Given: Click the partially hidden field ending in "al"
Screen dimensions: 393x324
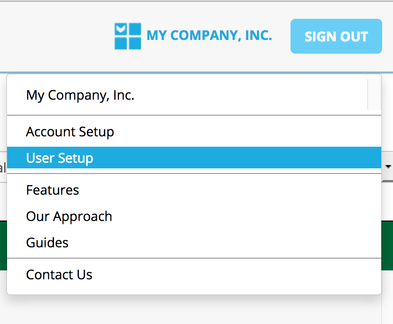Looking at the screenshot, I should 3,168.
